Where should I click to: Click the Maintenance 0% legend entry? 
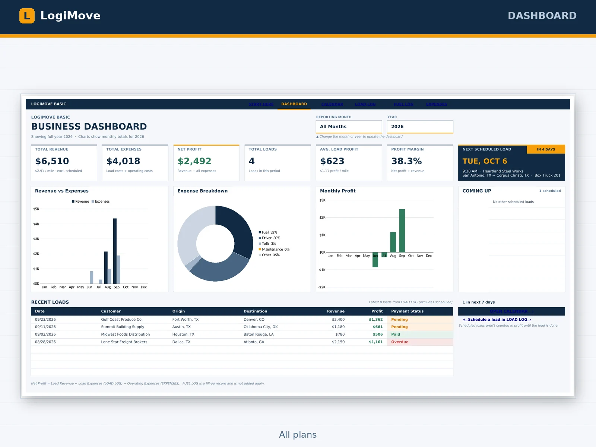click(274, 250)
